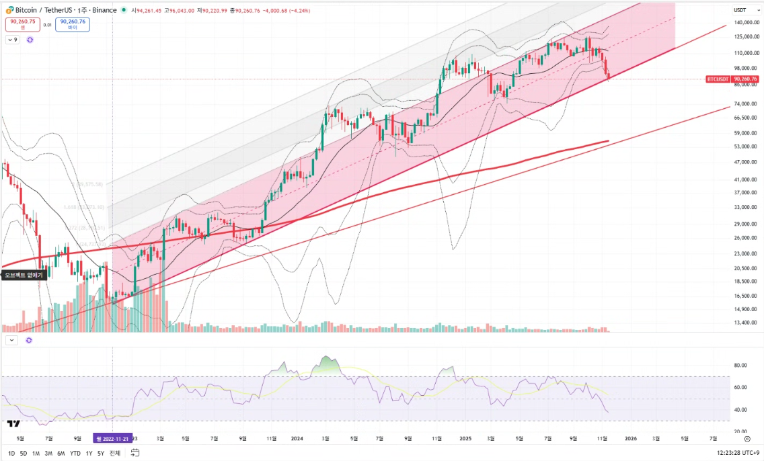Open the go-to-date calendar icon
The height and width of the screenshot is (461, 764).
[x=135, y=453]
